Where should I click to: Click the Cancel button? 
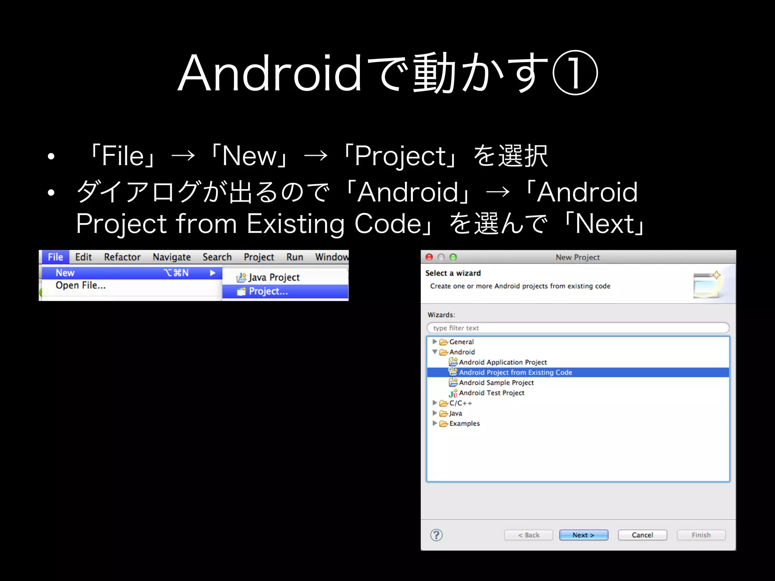click(x=643, y=535)
